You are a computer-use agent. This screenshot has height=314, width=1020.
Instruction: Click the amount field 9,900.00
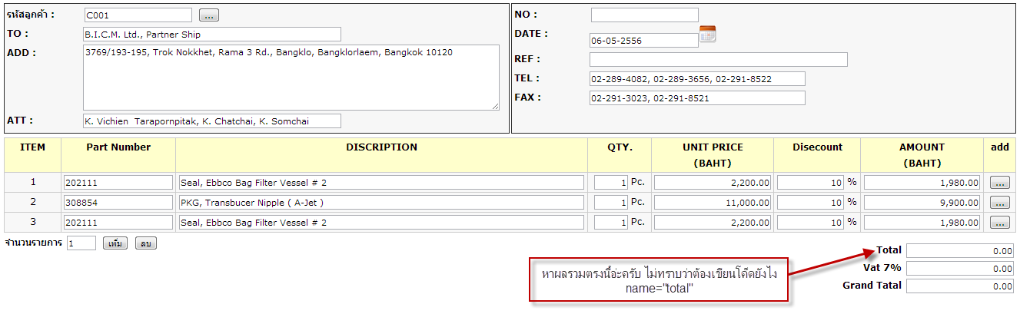(x=922, y=203)
